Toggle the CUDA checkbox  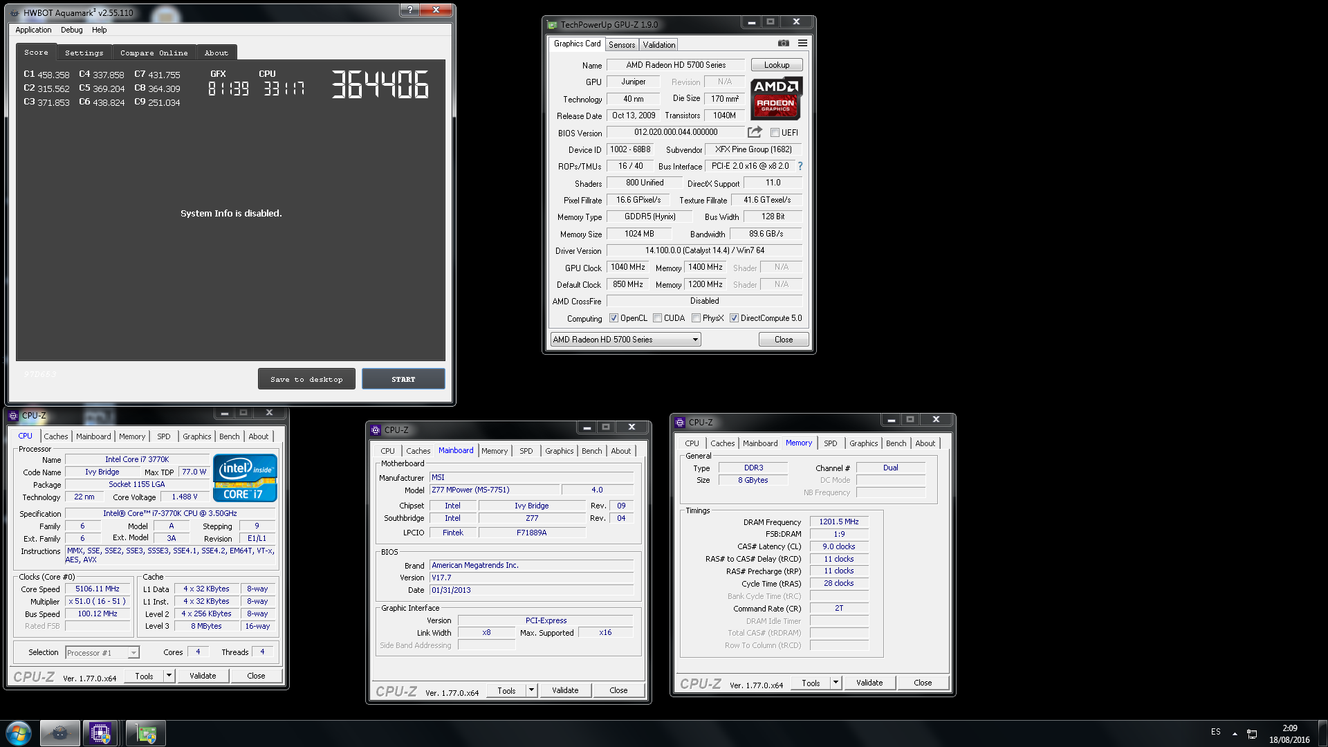[x=657, y=318]
